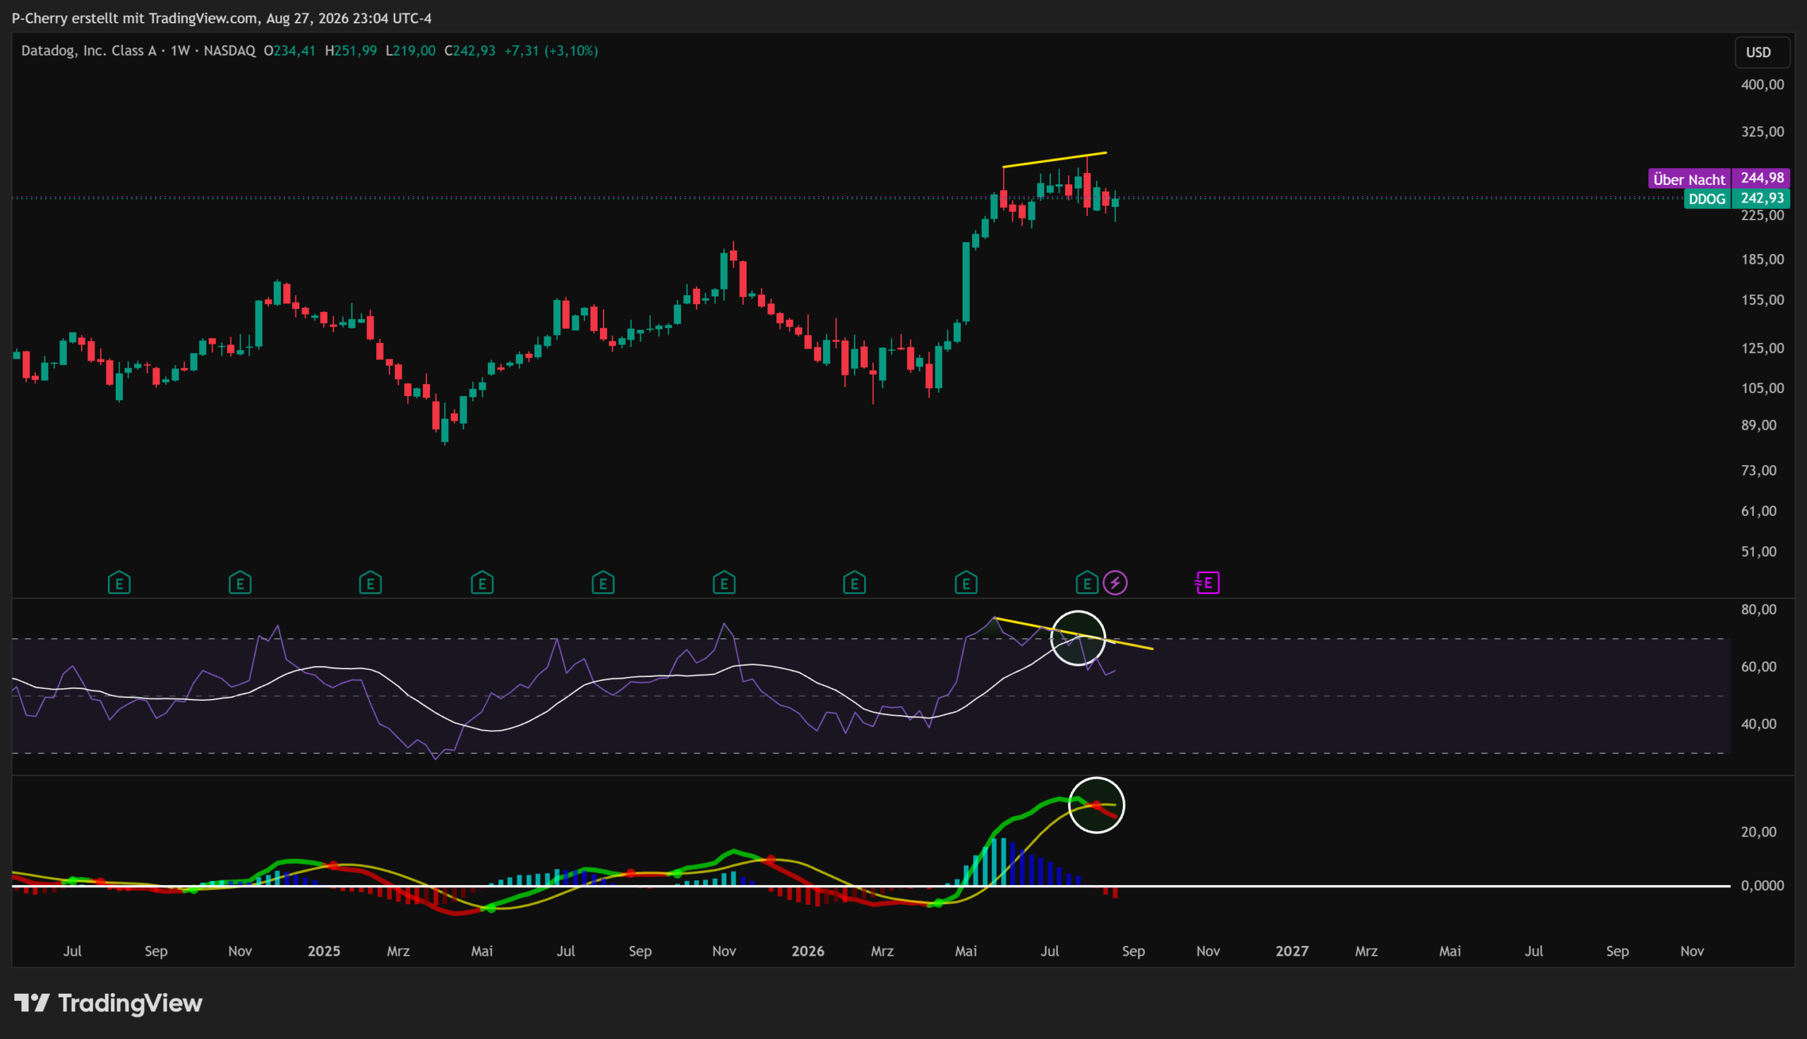Image resolution: width=1807 pixels, height=1039 pixels.
Task: Click the May 2025 earnings E icon
Action: pyautogui.click(x=482, y=583)
